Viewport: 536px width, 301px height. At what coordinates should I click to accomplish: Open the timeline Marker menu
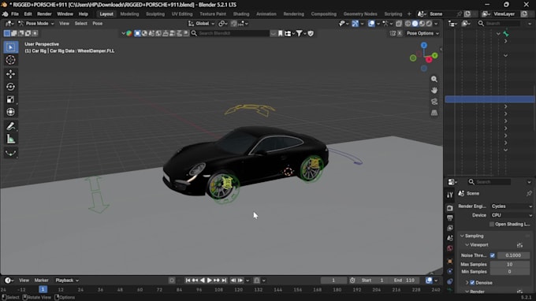(41, 281)
